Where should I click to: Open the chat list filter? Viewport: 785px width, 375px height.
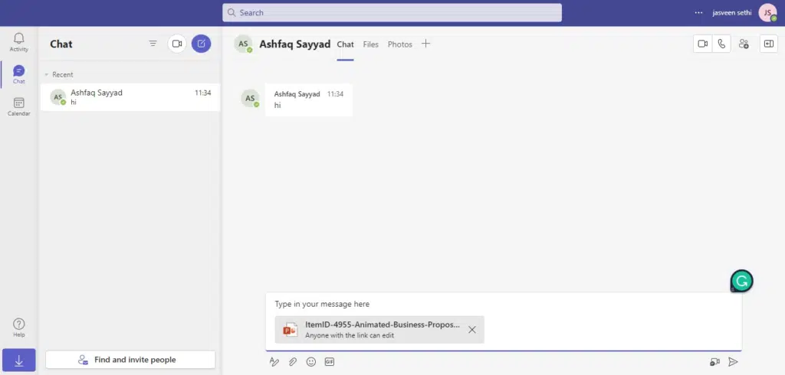(x=153, y=44)
